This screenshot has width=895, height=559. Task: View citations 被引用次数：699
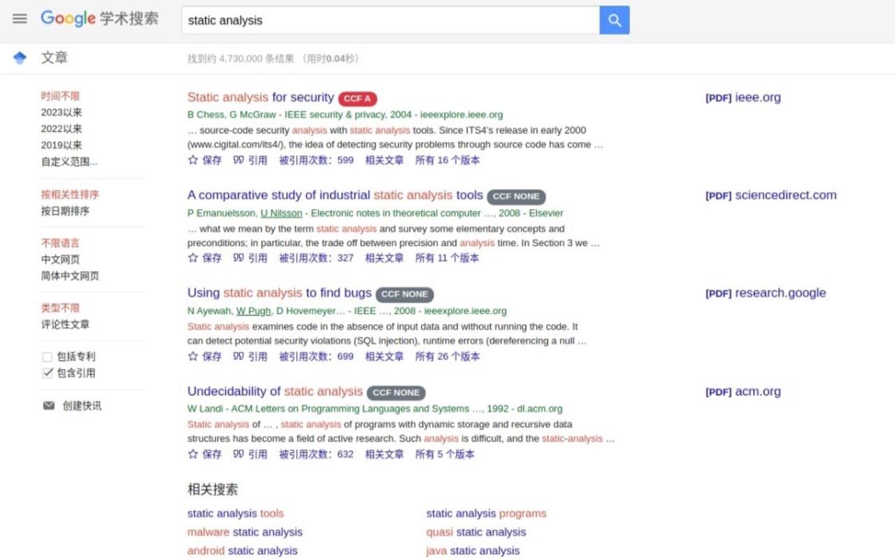(317, 356)
